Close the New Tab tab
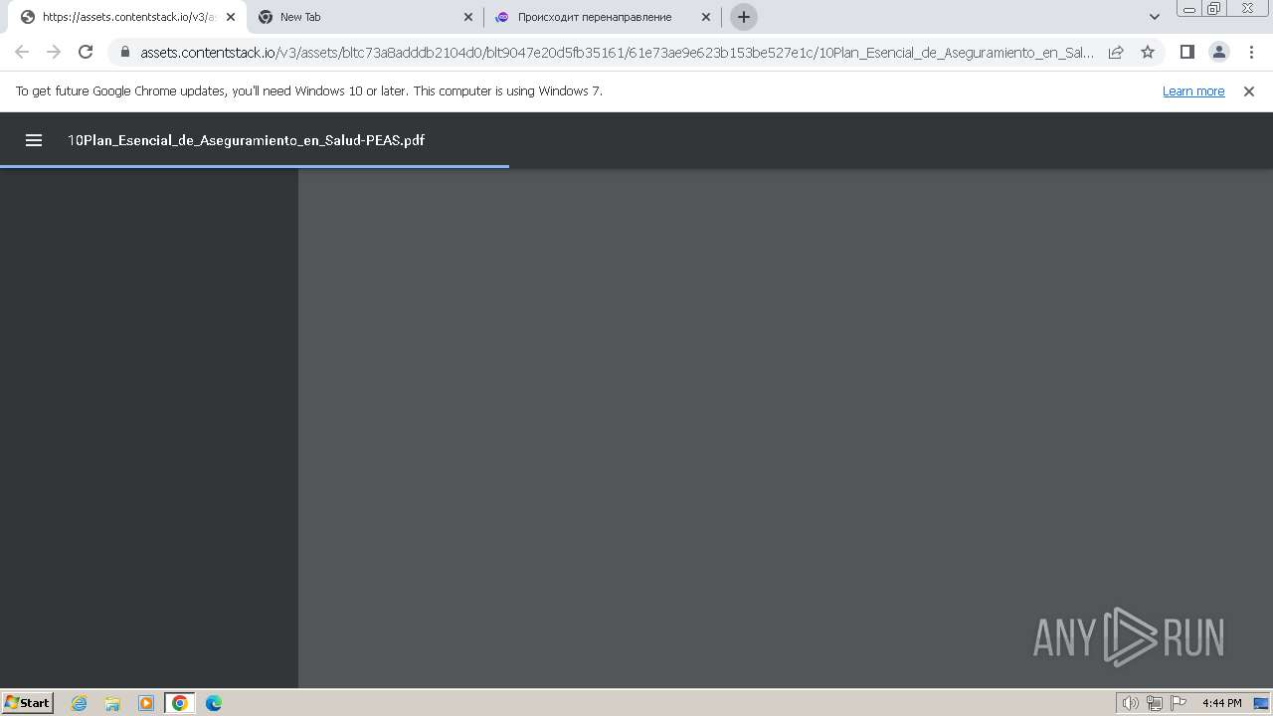 pos(468,17)
